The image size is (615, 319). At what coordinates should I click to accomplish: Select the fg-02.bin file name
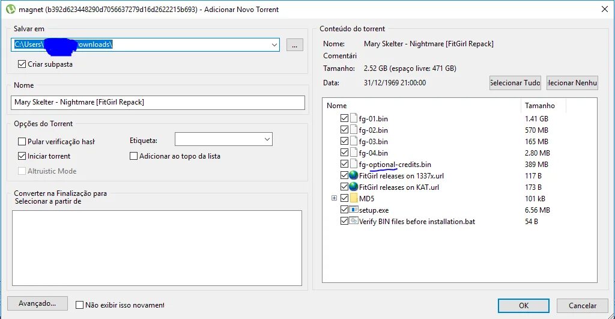(374, 130)
